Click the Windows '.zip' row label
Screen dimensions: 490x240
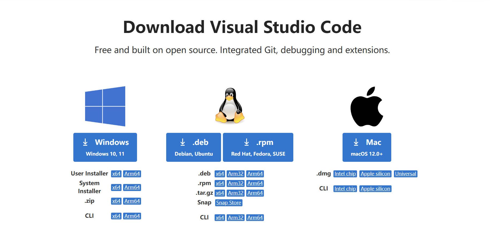[x=89, y=201]
